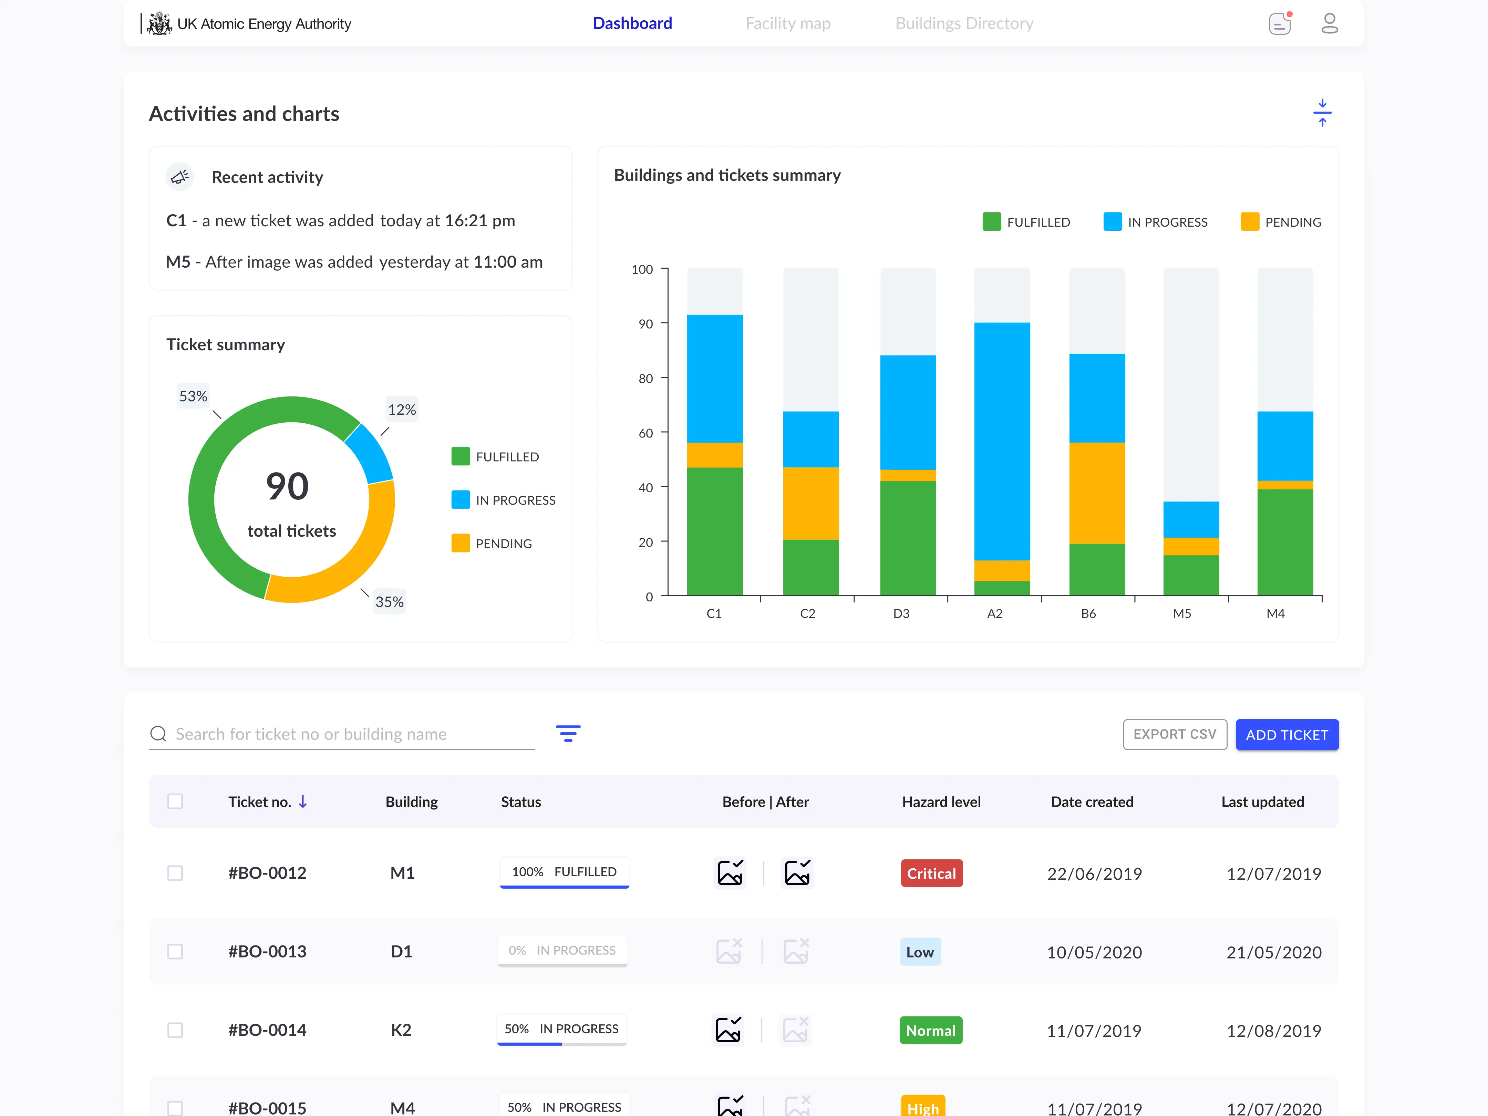Viewport: 1488px width, 1116px height.
Task: Toggle the Ticket no. sort arrow
Action: tap(304, 801)
